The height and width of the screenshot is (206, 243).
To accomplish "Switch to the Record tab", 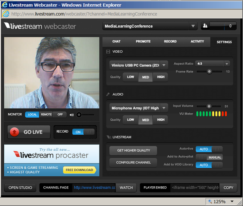I will (x=170, y=42).
